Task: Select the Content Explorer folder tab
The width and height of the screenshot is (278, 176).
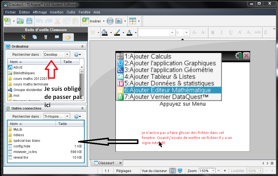Action: click(x=68, y=37)
